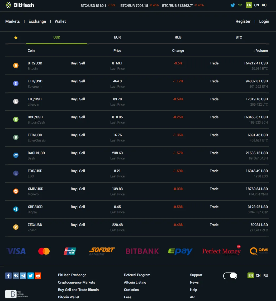Click the QIWI payment logo

(259, 251)
